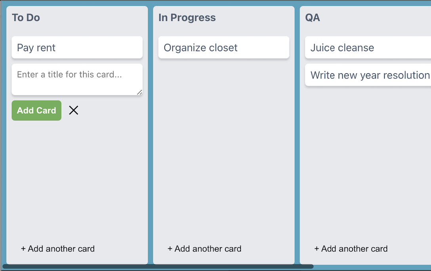Click "+ Add another card" under In Progress

204,249
